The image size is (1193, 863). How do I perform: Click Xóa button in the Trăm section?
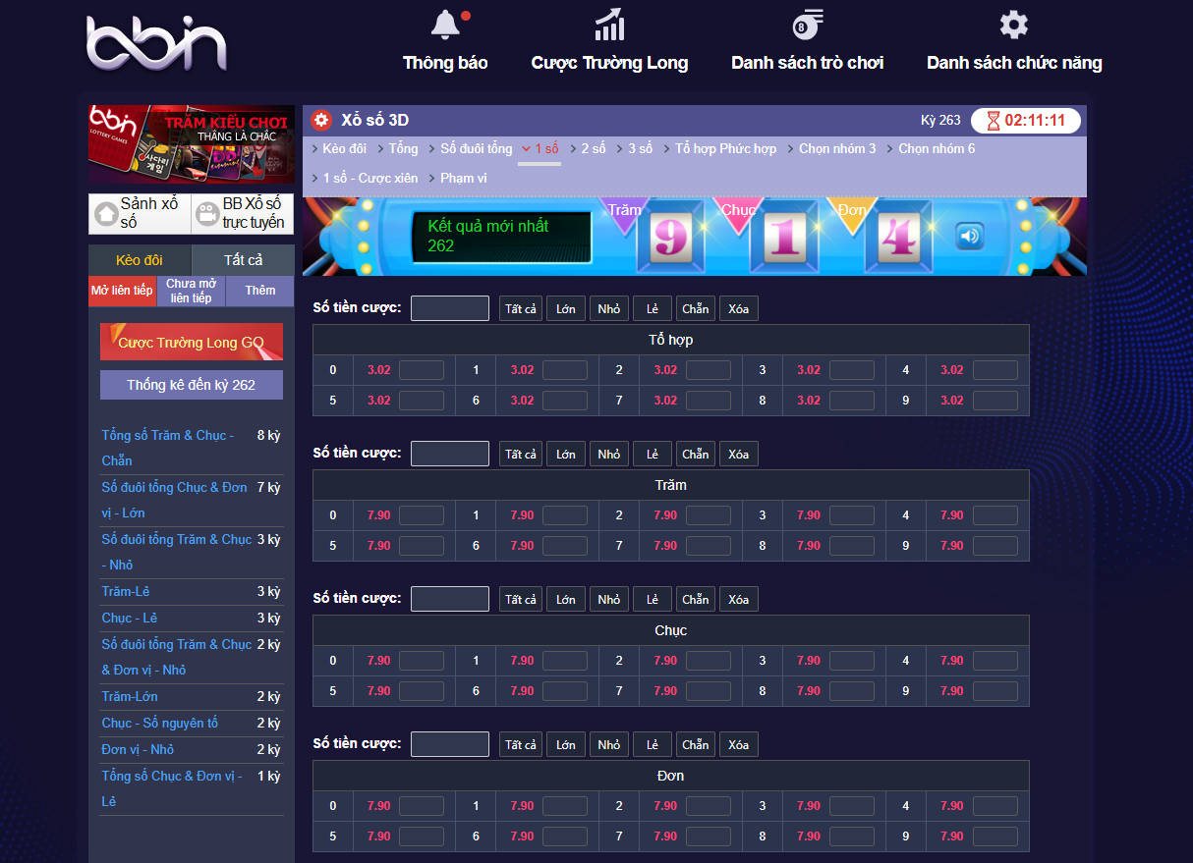coord(738,455)
